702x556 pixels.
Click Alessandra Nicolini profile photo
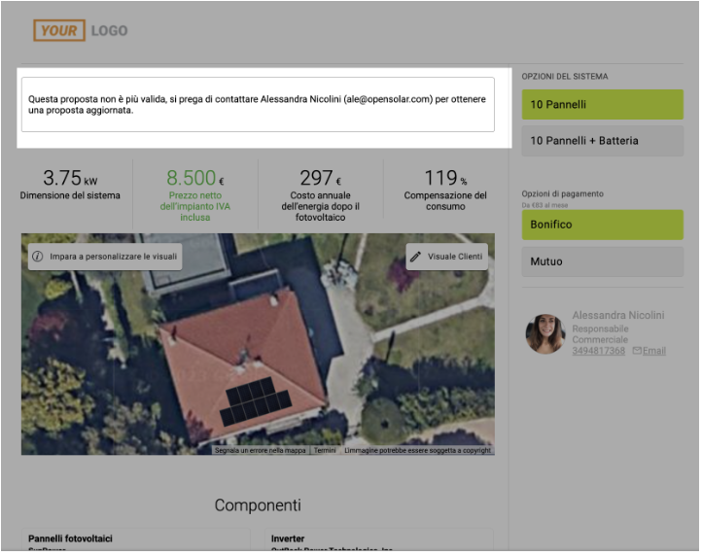[545, 334]
